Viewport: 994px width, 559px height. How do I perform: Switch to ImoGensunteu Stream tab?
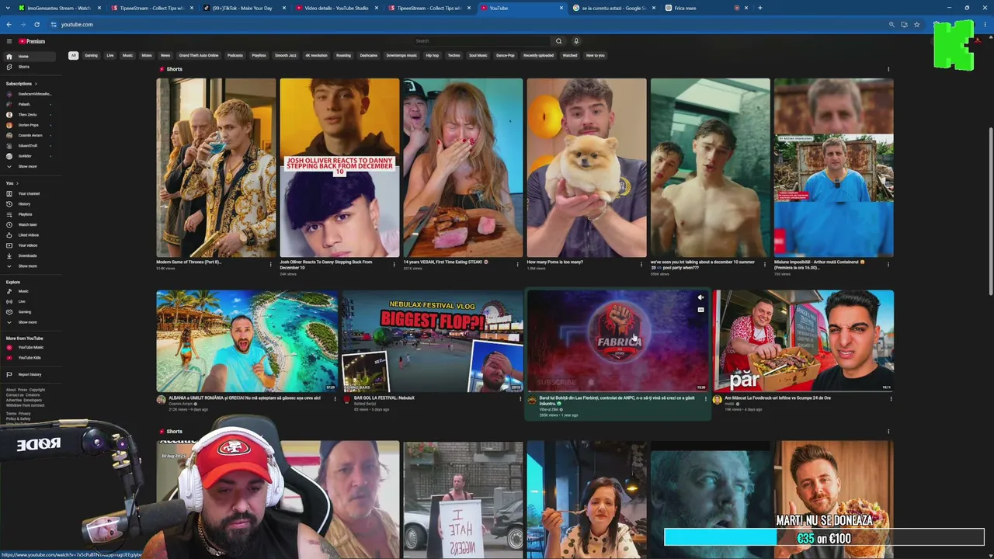click(59, 8)
